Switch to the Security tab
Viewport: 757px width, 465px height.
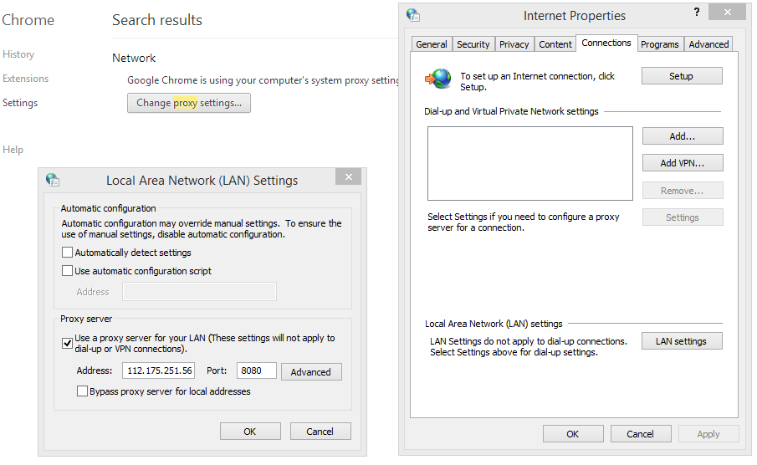(x=473, y=44)
